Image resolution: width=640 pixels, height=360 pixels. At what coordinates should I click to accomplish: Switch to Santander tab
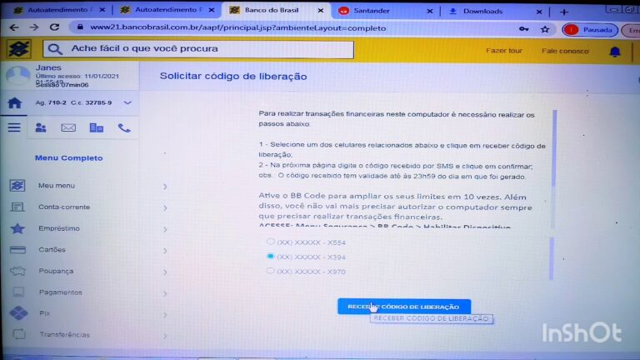click(x=386, y=11)
